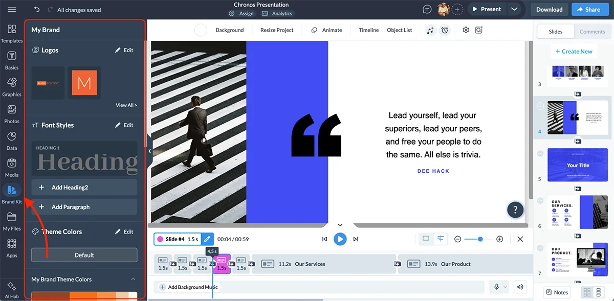This screenshot has width=614, height=301.
Task: Open the Apps sidebar panel
Action: 12,248
